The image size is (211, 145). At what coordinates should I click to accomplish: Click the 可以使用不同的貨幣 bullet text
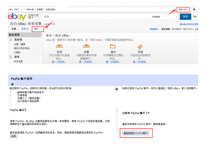[x=28, y=101]
